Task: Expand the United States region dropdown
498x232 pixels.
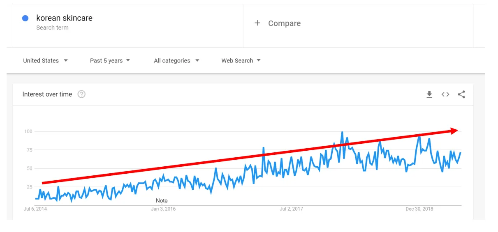Action: (45, 60)
